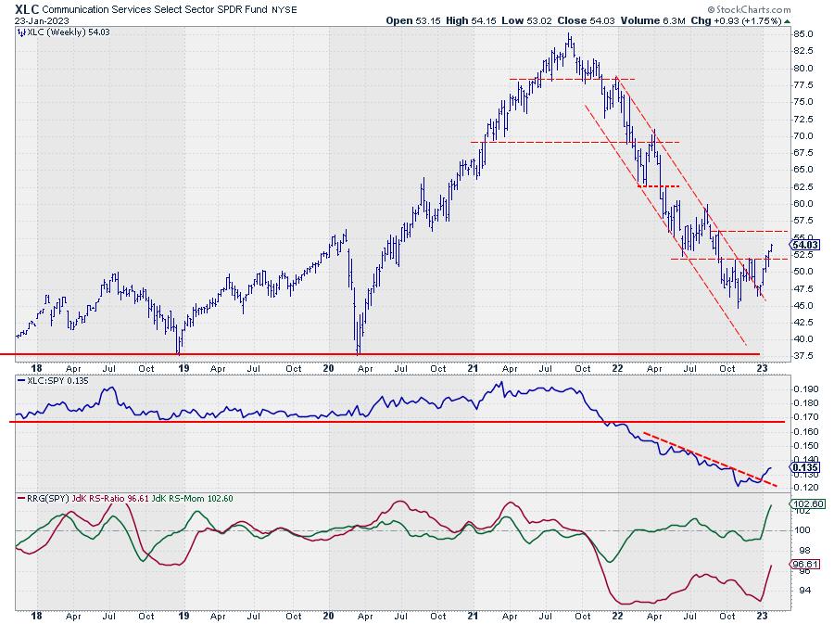The image size is (834, 624).
Task: Click the 21 year marker on price axis
Action: [472, 367]
